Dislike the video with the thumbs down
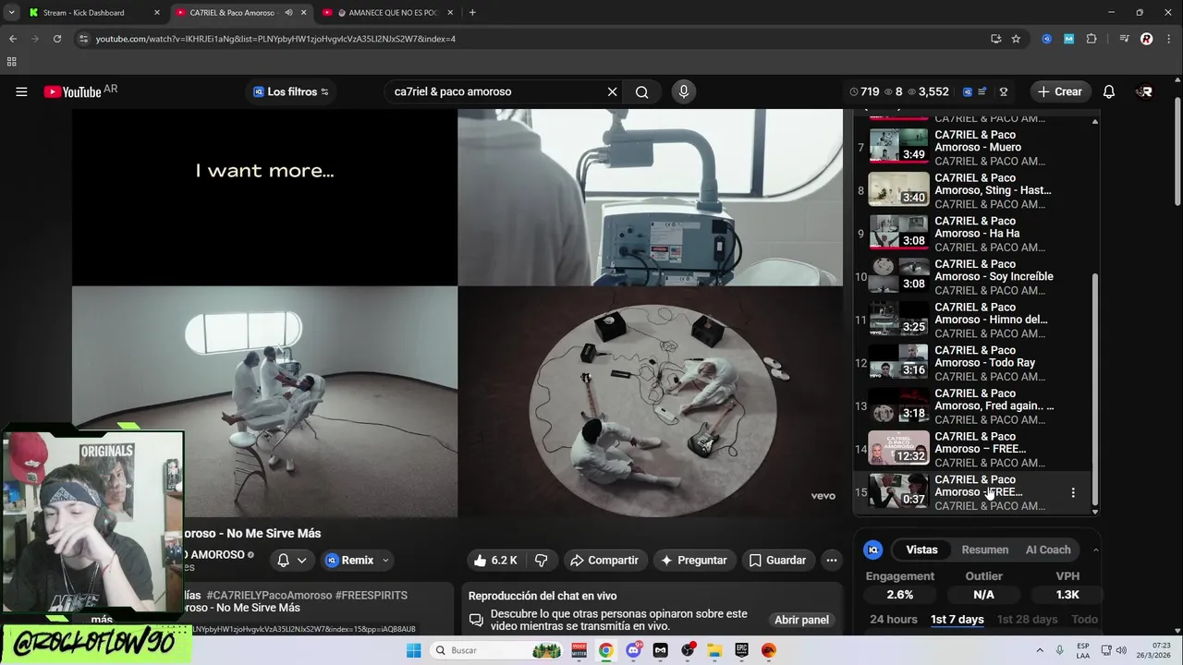This screenshot has height=665, width=1183. coord(542,560)
